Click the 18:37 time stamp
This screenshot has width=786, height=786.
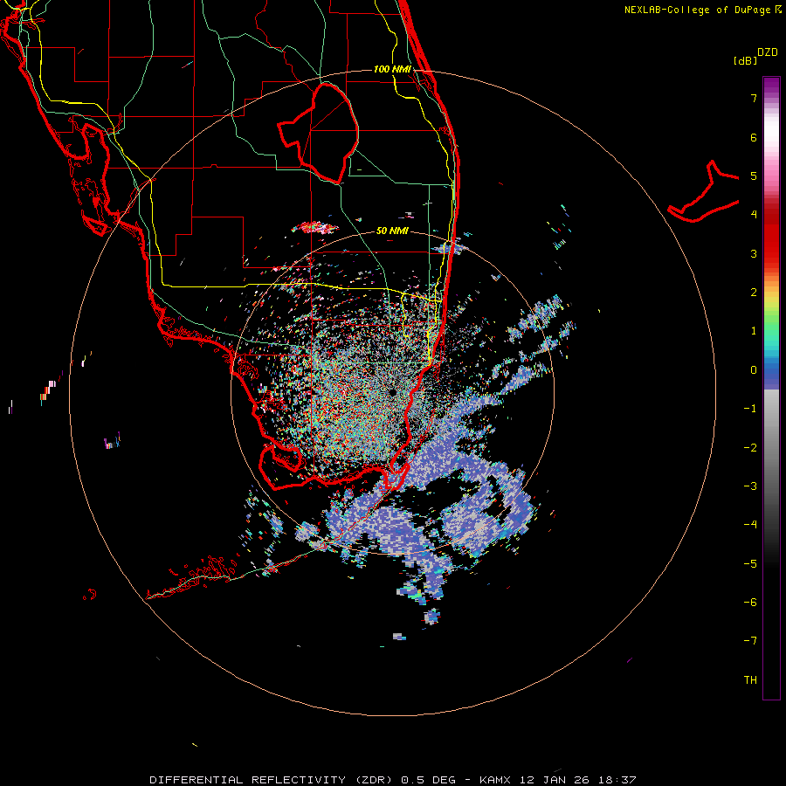(x=617, y=780)
